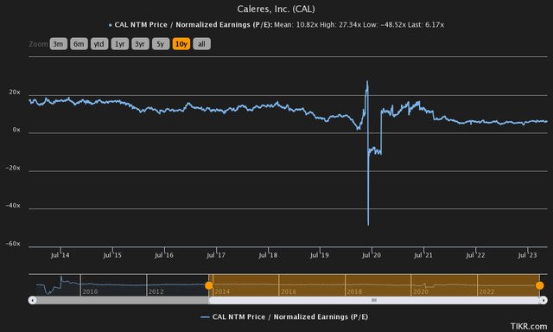This screenshot has width=553, height=332.
Task: Click the Jul '21 x-axis label
Action: pos(423,255)
